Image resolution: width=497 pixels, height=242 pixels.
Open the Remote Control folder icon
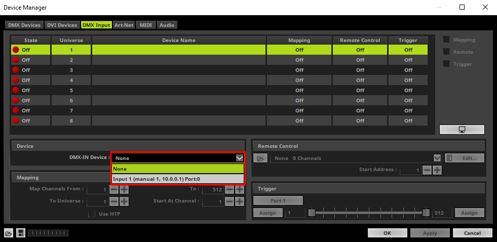click(260, 158)
